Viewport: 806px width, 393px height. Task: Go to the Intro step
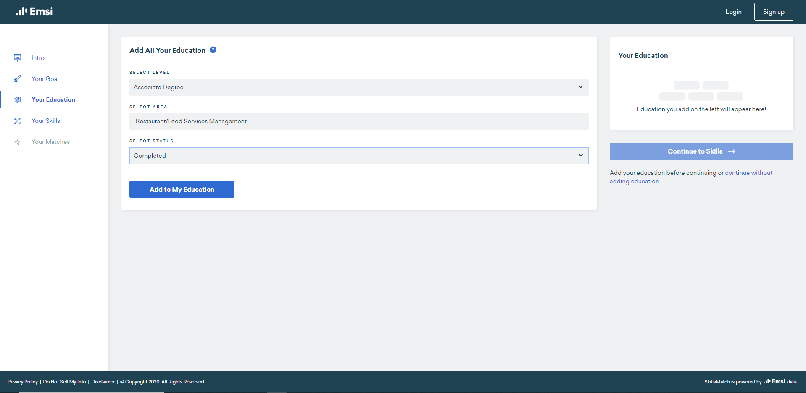(38, 58)
